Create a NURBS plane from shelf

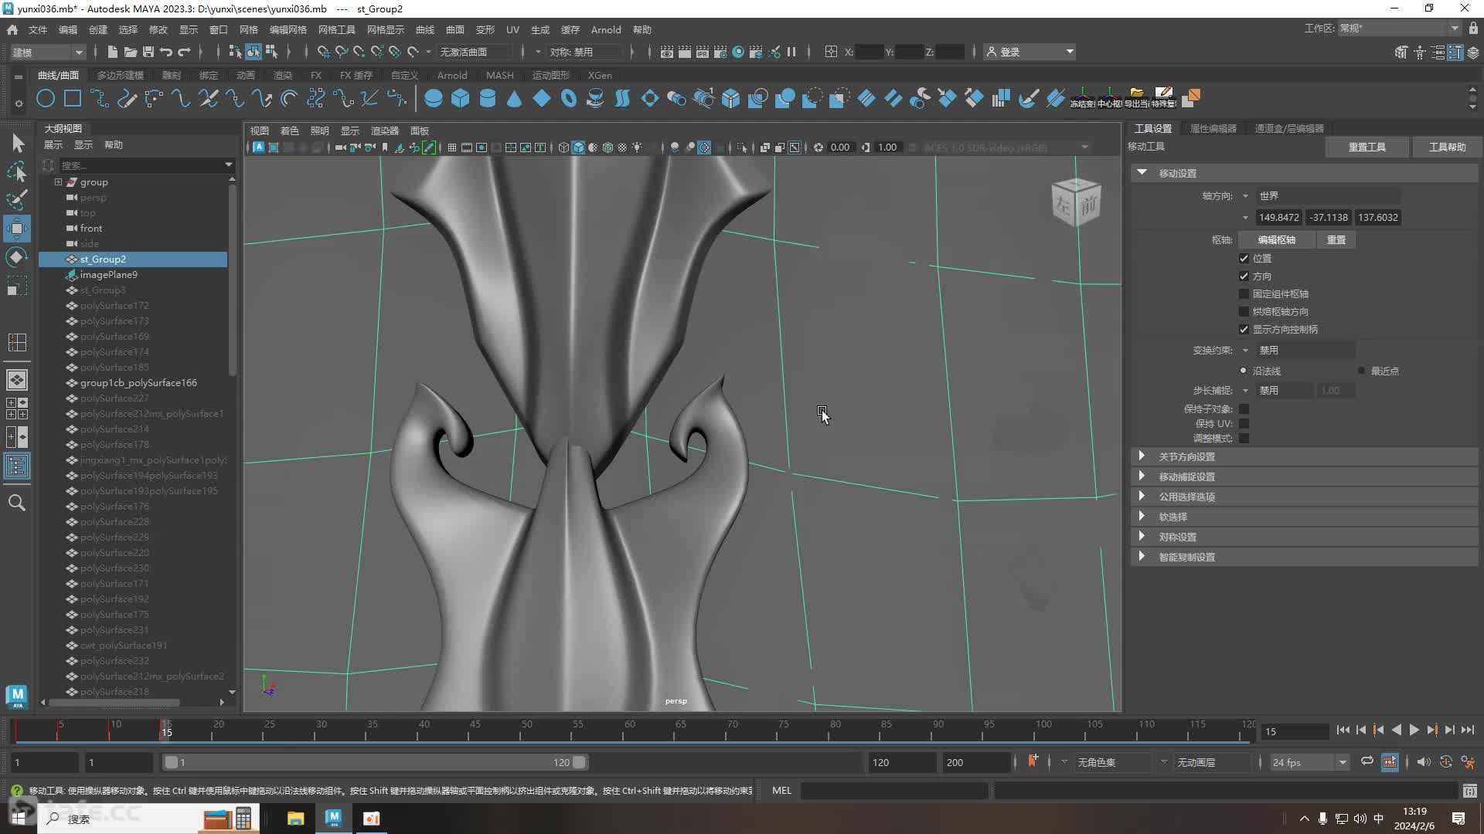(x=542, y=98)
